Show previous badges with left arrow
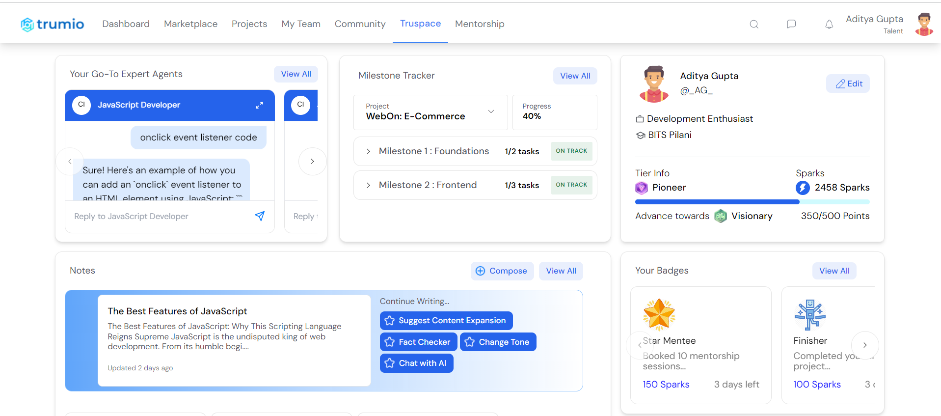 (640, 345)
